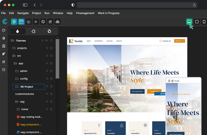
Task: Click the new folder icon beside Themes
Action: click(47, 40)
